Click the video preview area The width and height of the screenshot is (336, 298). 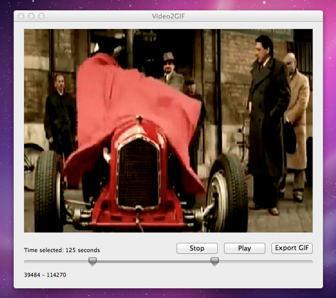[x=168, y=130]
